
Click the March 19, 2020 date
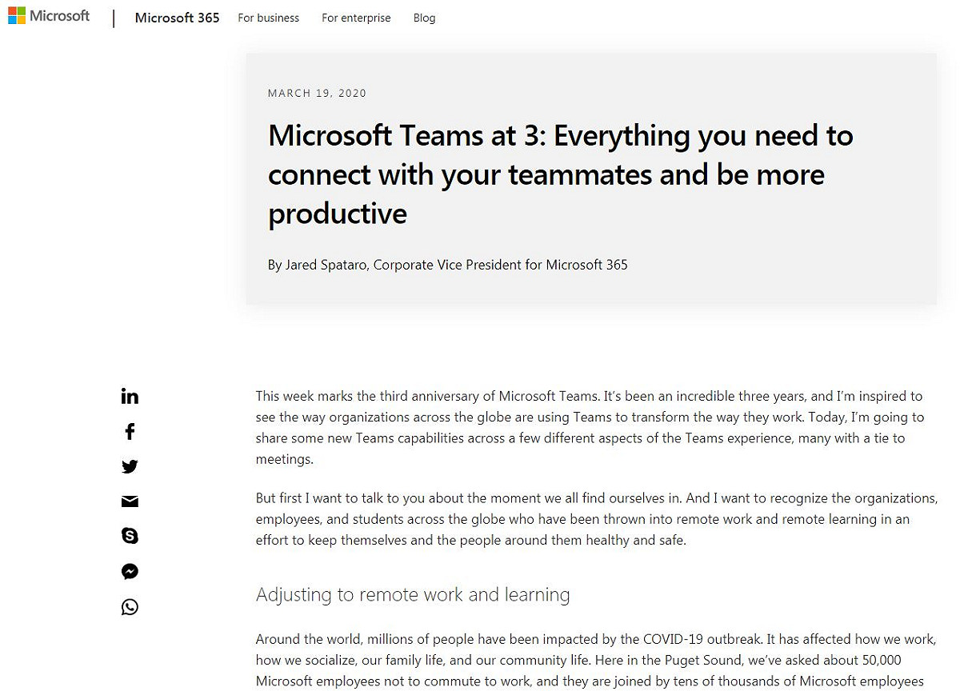coord(317,93)
